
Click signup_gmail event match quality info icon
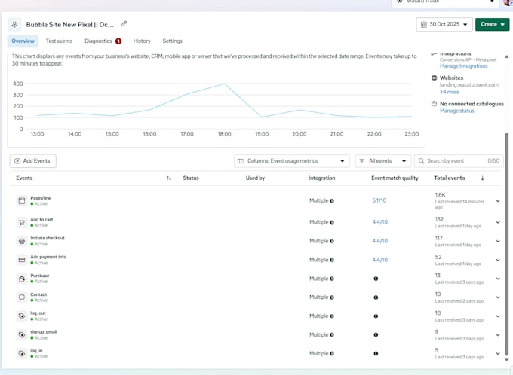(x=376, y=334)
